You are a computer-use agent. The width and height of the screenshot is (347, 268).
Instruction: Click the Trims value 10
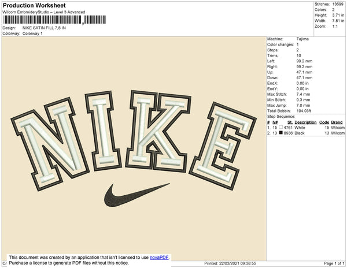click(x=299, y=55)
